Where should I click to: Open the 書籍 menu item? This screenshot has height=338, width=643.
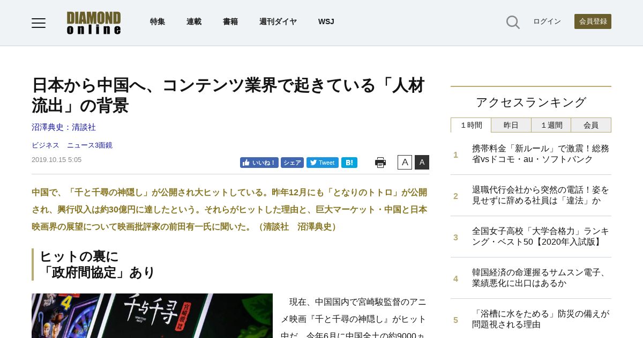[230, 21]
